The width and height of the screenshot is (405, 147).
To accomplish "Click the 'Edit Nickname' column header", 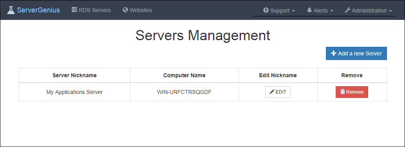I will 278,75.
